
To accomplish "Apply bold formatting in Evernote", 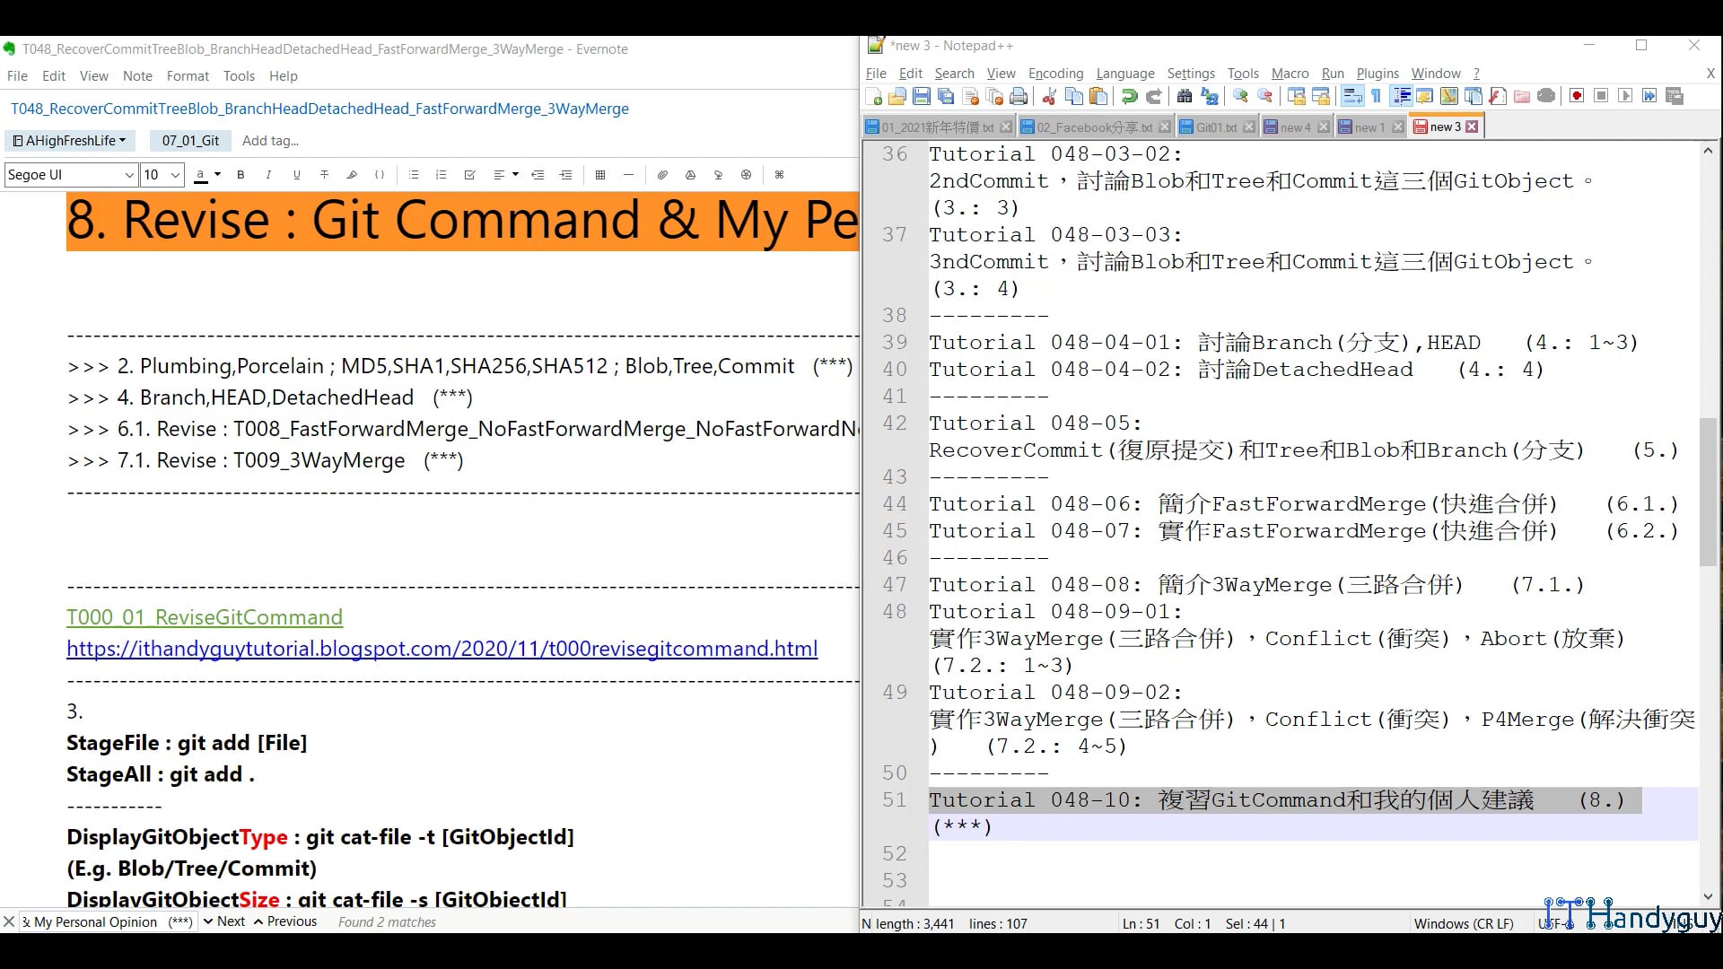I will 241,175.
